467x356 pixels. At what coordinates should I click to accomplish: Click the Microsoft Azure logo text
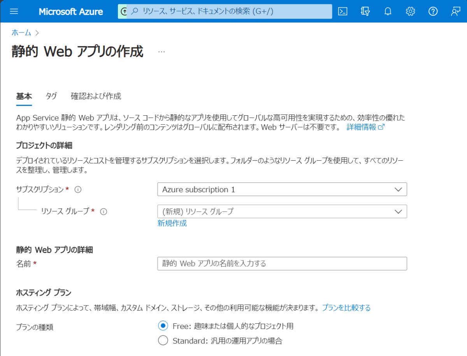[x=71, y=11]
